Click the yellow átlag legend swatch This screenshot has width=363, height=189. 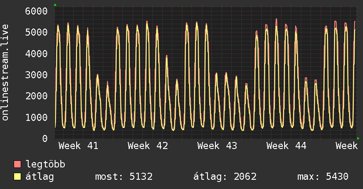(18, 177)
